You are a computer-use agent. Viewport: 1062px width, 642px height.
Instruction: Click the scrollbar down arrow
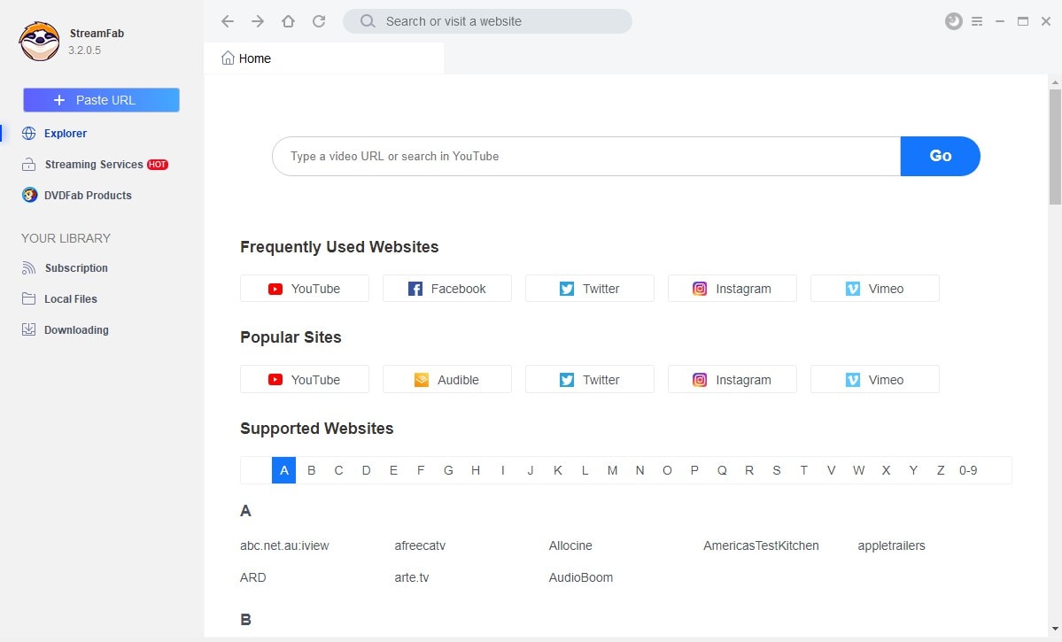click(x=1055, y=629)
